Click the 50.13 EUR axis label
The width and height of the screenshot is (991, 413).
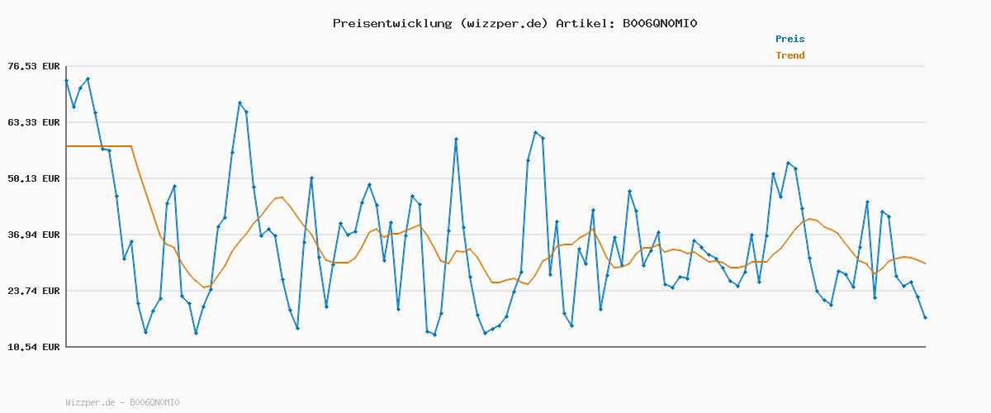pos(34,178)
